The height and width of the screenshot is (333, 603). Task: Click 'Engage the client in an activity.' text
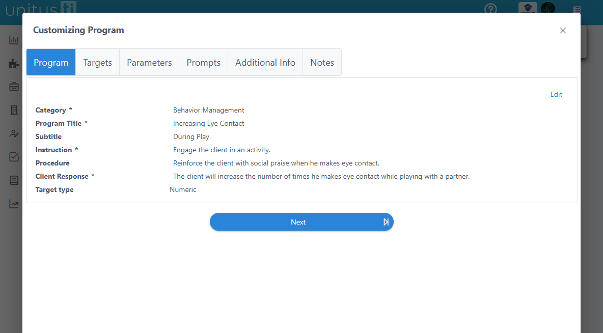[x=222, y=150]
